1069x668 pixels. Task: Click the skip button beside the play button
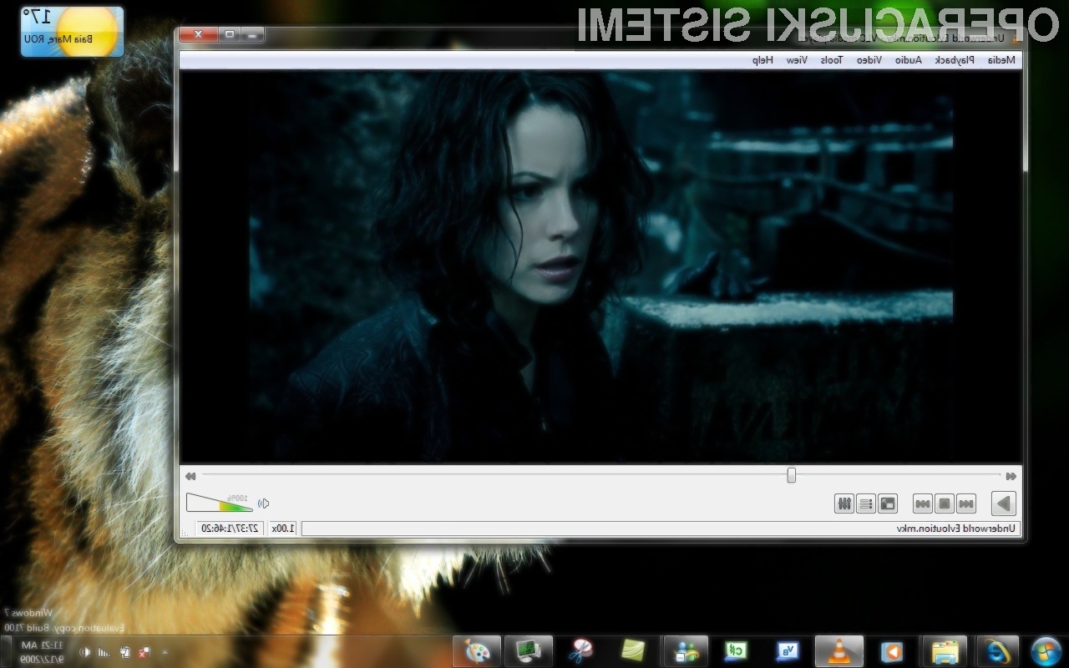(x=965, y=504)
